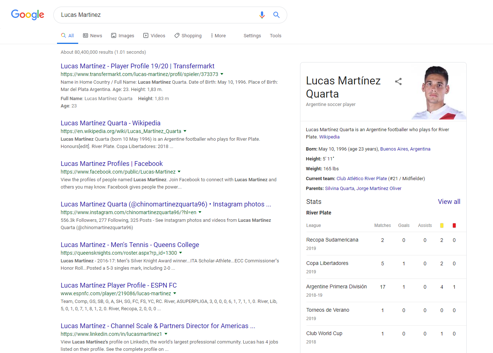Viewport: 493px width, 353px height.
Task: Expand the More search options menu
Action: point(218,35)
